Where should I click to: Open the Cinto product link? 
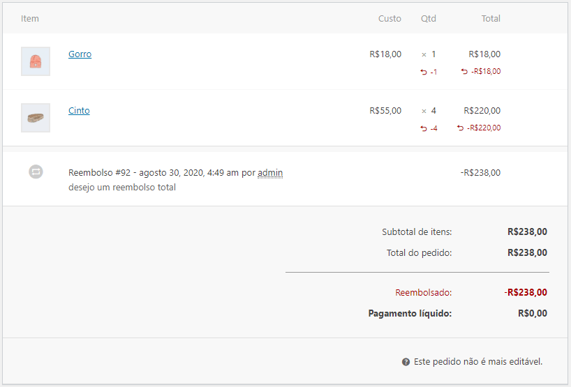[79, 111]
